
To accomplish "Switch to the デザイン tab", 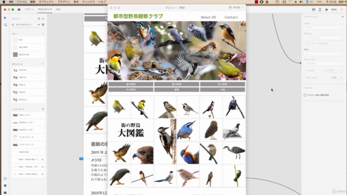I will pos(29,10).
